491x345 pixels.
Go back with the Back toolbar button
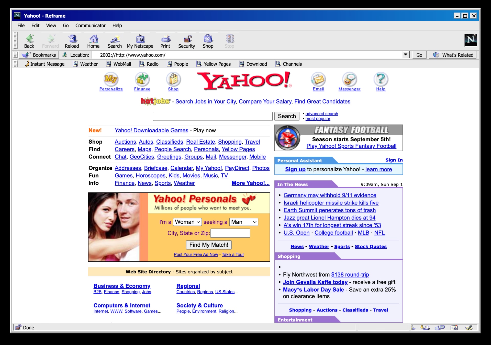29,41
